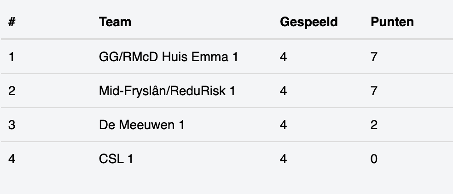
Task: Click rank number 4 in last row
Action: [x=12, y=159]
